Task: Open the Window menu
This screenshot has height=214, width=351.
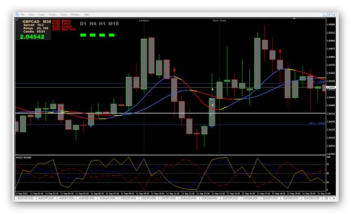Action: [x=75, y=15]
